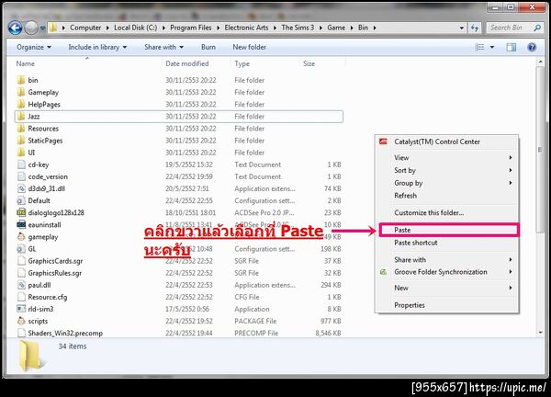Select the bin folder icon

(21, 80)
